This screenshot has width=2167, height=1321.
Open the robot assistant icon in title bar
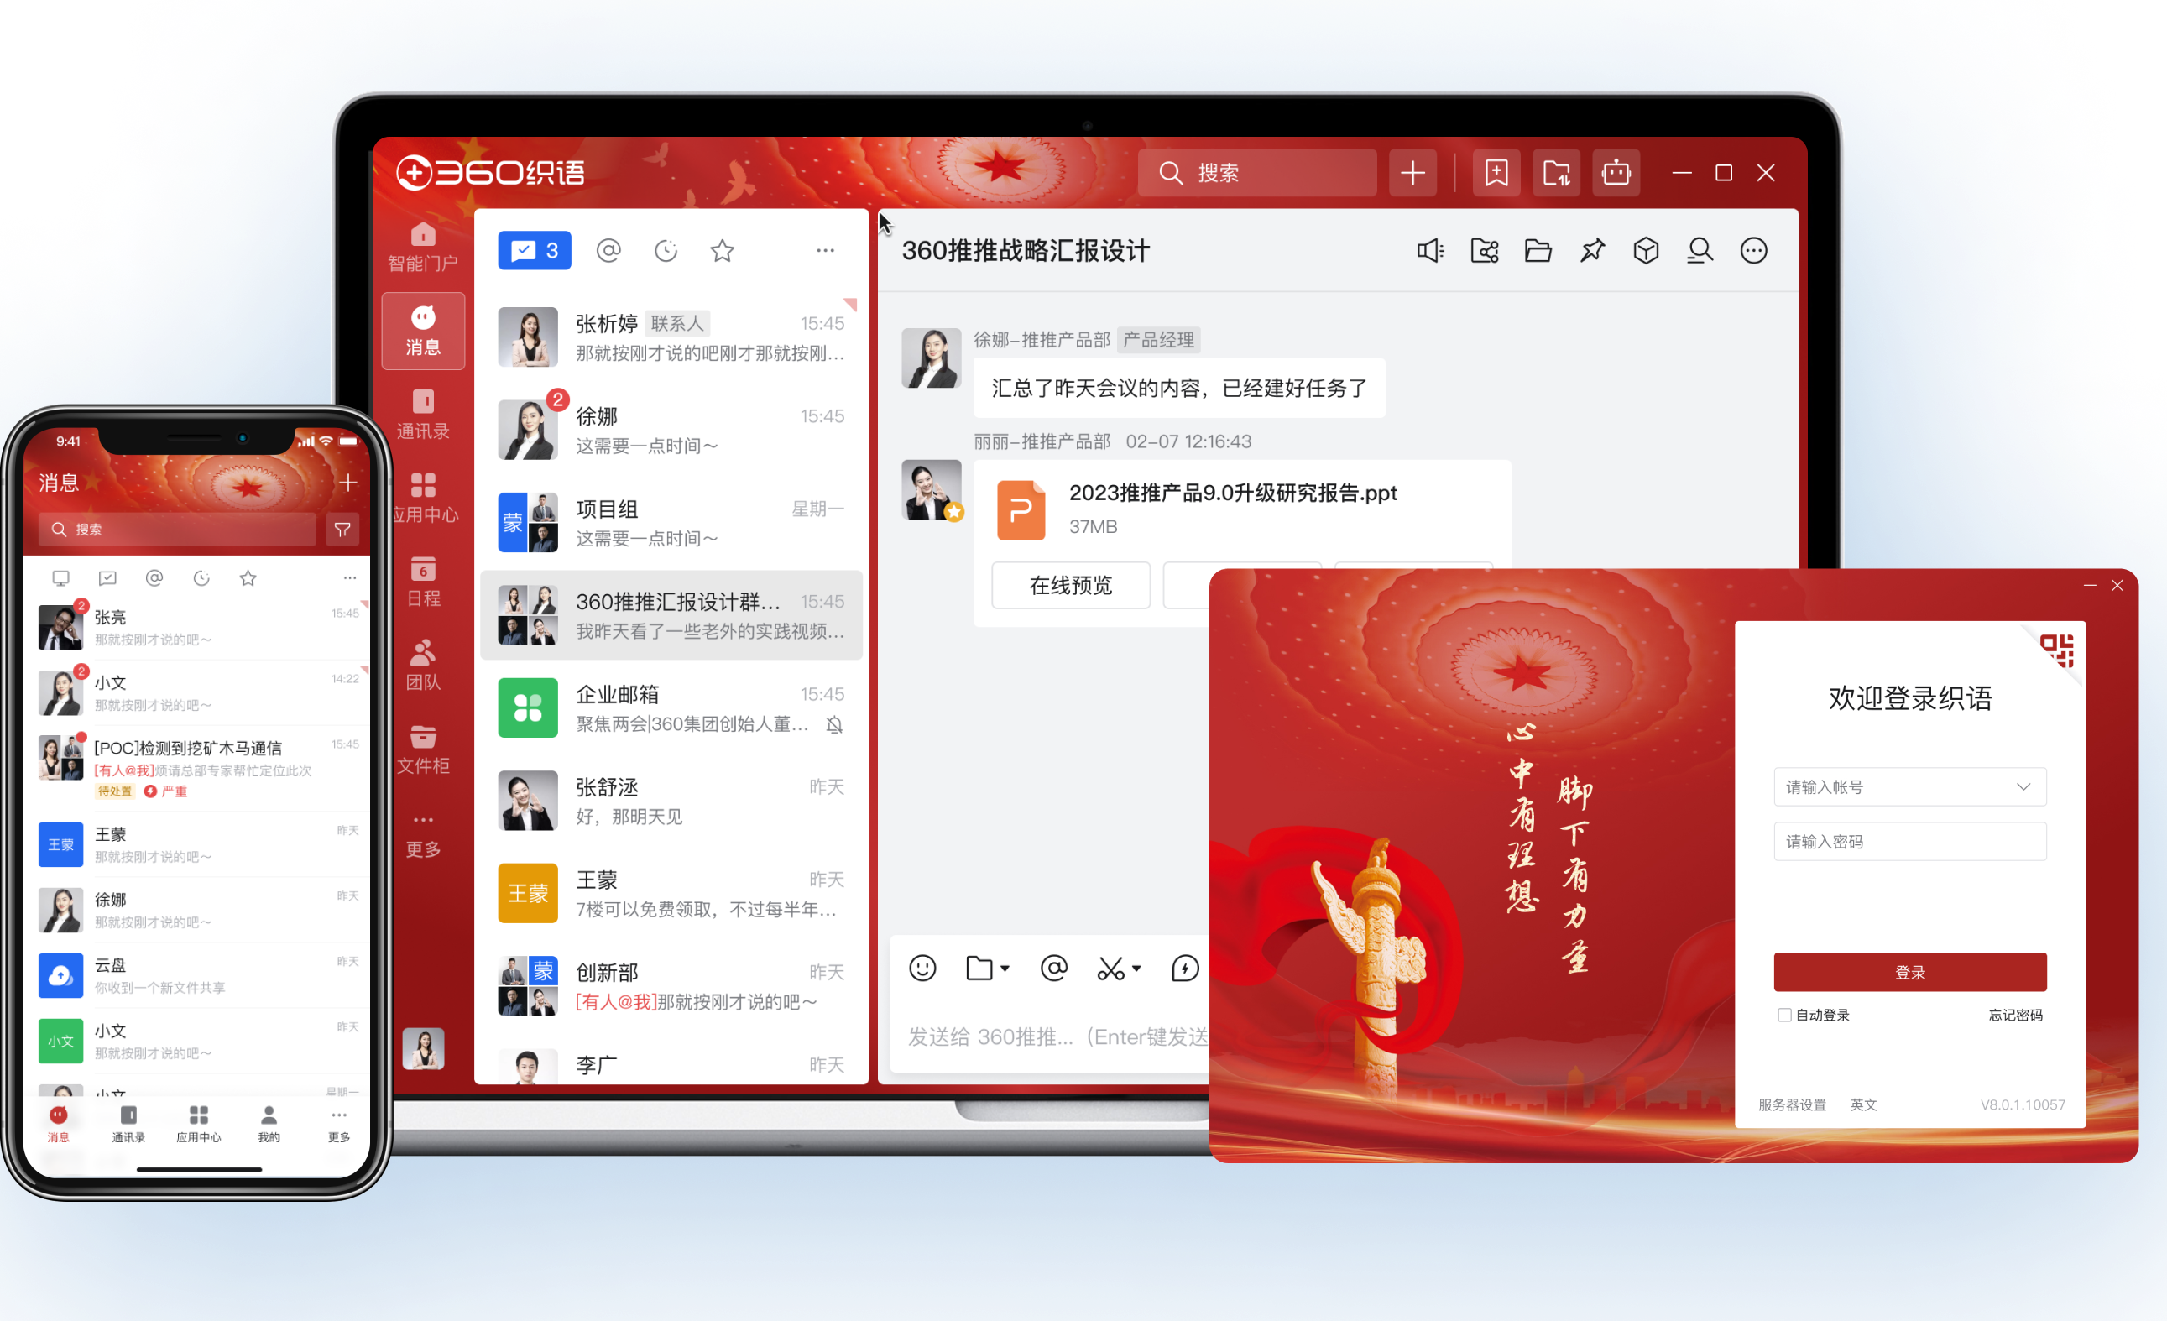(x=1616, y=172)
